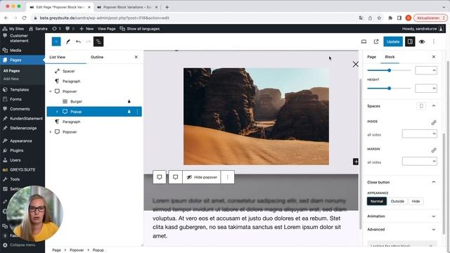Bookmark page with star icon
Viewport: 450px width, 253px height.
379,18
